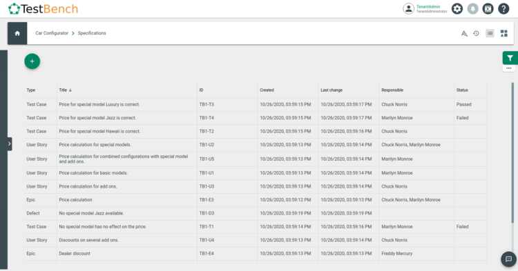This screenshot has width=518, height=271.
Task: Sort by Type column header
Action: (x=30, y=90)
